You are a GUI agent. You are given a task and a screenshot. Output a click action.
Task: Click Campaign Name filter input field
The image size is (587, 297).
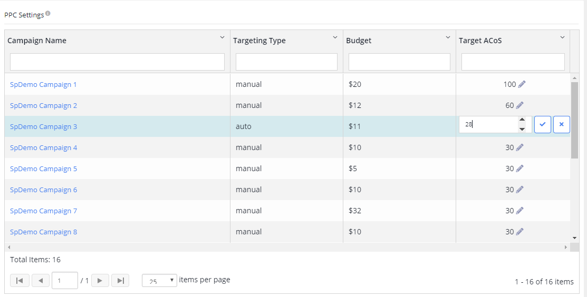point(117,62)
